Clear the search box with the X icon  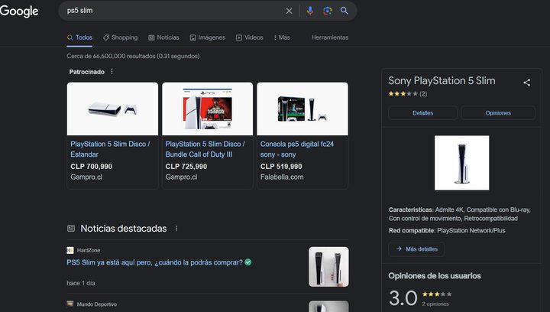289,11
